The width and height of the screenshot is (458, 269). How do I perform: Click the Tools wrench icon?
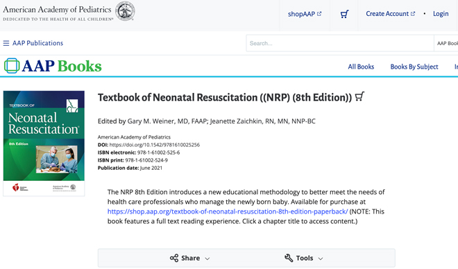[x=289, y=258]
